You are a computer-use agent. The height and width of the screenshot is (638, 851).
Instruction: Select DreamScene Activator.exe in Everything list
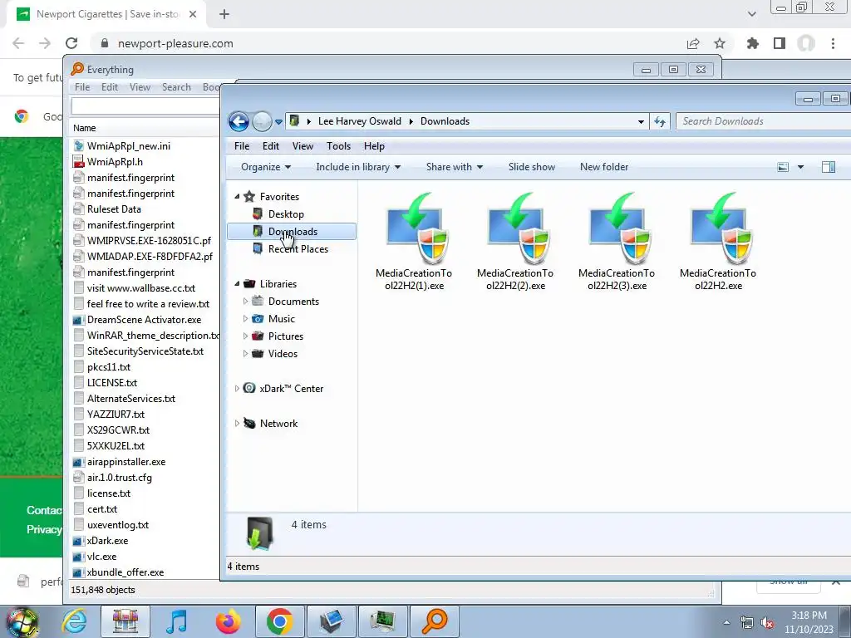pos(144,320)
